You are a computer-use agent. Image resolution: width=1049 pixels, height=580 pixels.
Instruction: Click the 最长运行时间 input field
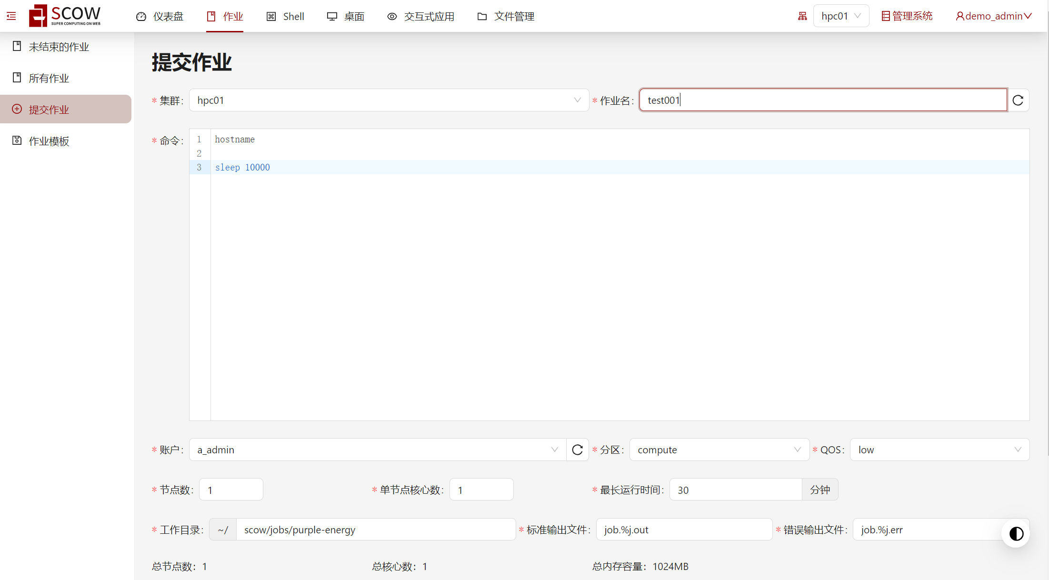[735, 490]
